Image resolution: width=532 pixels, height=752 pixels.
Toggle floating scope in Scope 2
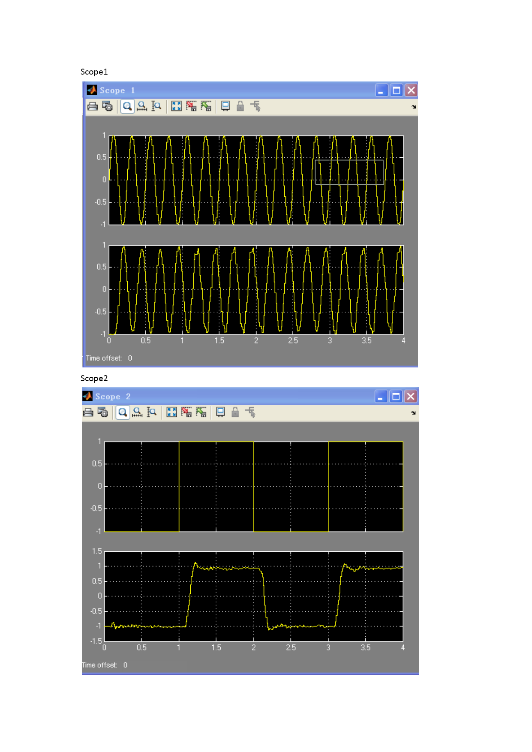tap(221, 412)
